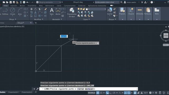
Task: Click the Rotate modify tool
Action: coord(36,9)
